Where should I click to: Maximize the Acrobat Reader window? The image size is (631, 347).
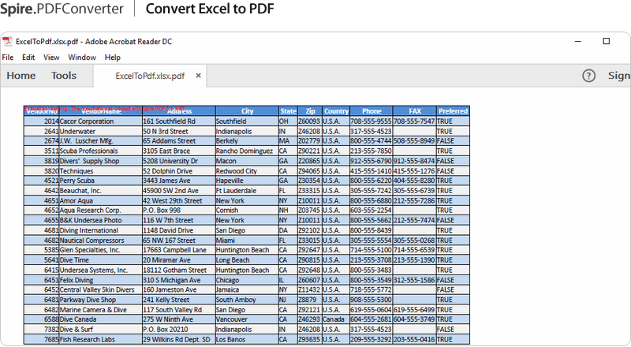point(606,41)
